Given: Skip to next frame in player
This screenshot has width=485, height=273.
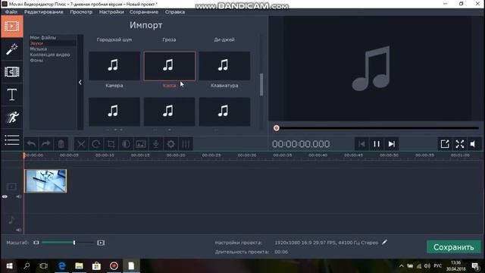Looking at the screenshot, I should (x=392, y=144).
